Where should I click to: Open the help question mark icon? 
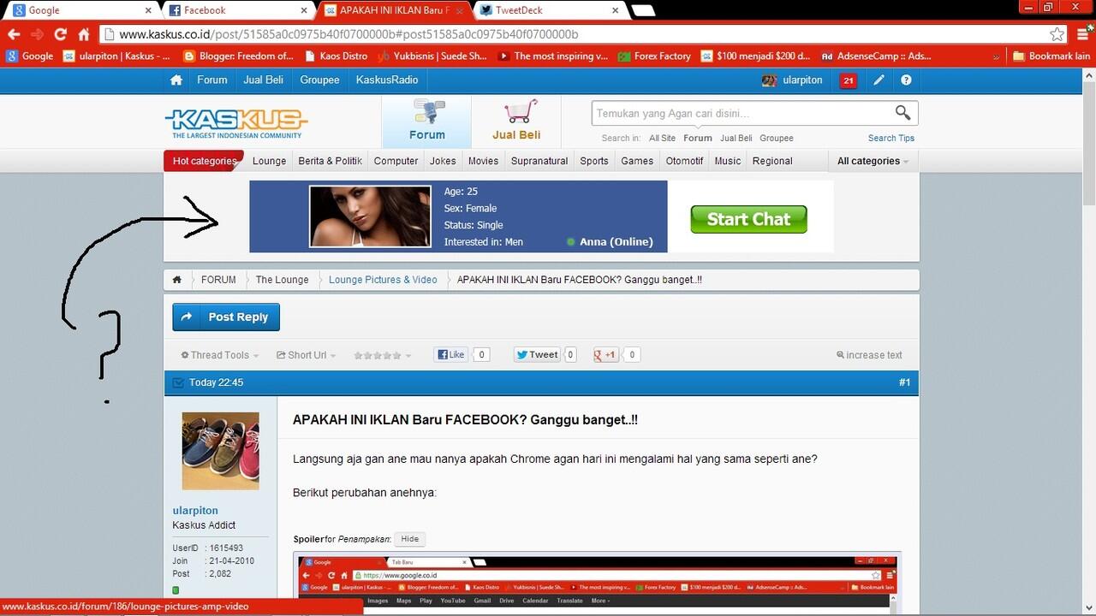906,80
